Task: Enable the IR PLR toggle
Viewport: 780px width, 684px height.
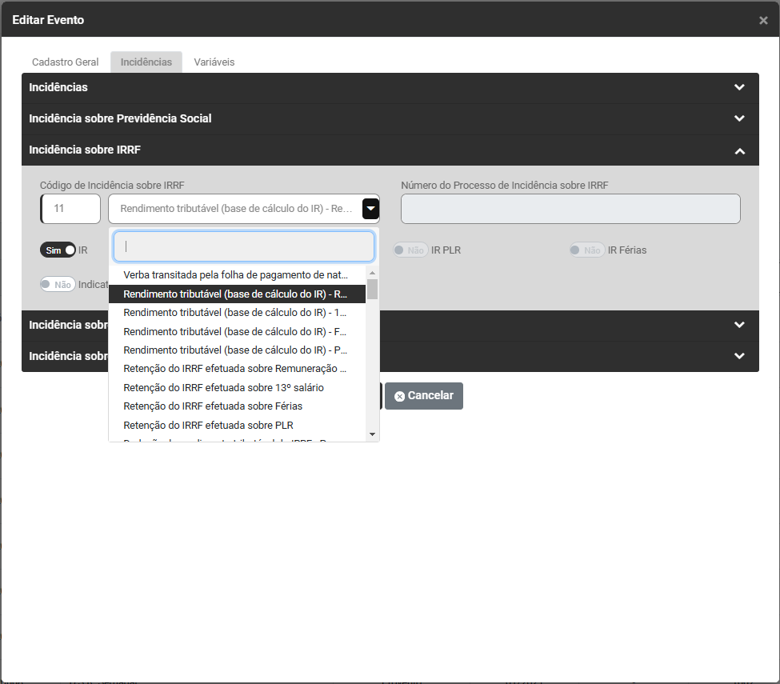Action: click(410, 250)
